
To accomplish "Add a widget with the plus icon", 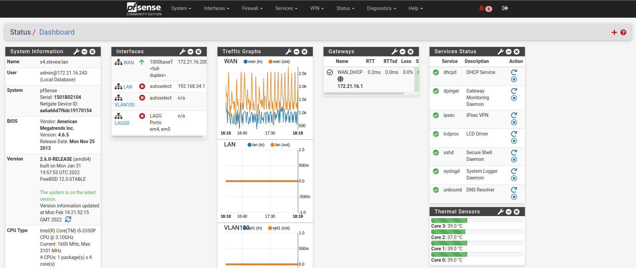I will 614,32.
